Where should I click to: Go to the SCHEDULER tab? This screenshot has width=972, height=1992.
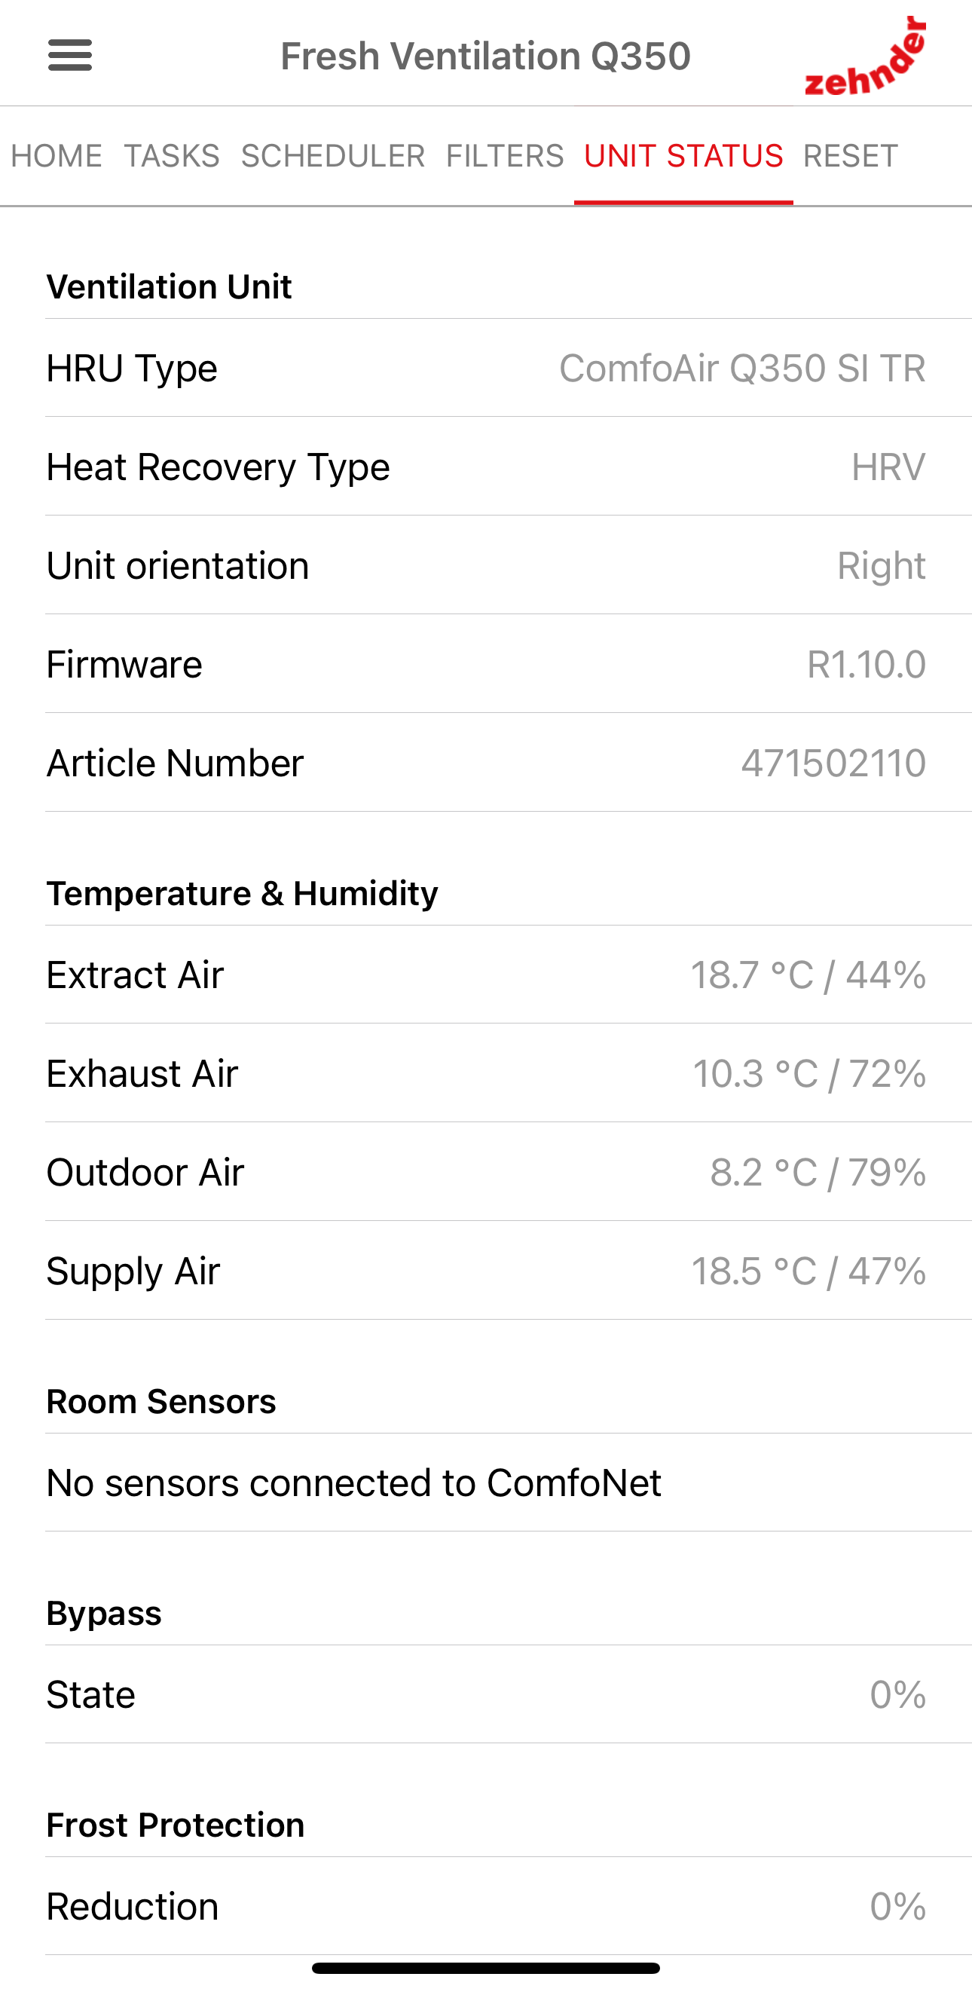click(x=332, y=156)
